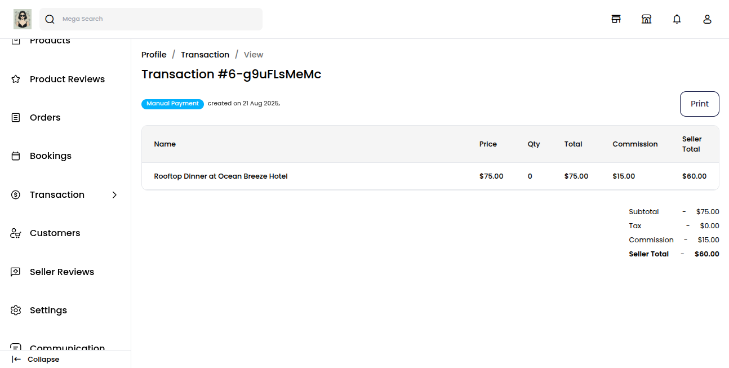Expand the Transaction menu chevron
The height and width of the screenshot is (368, 729).
(114, 194)
